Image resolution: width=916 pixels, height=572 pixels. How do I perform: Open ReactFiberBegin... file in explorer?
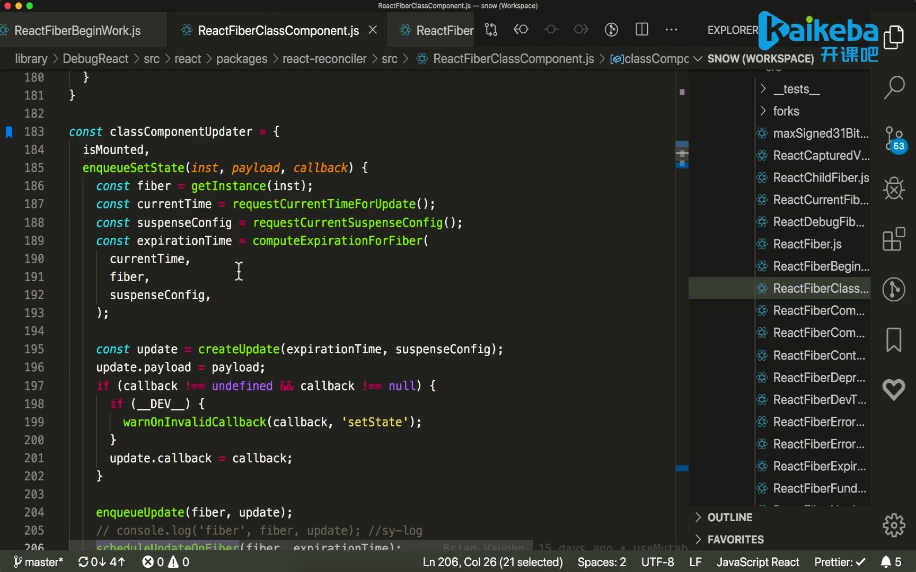coord(813,266)
